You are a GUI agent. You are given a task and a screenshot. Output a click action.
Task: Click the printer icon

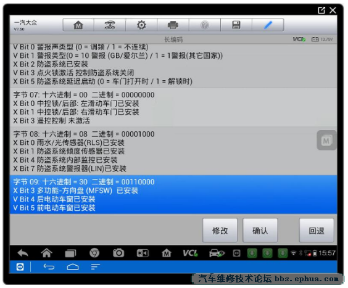tap(173, 25)
